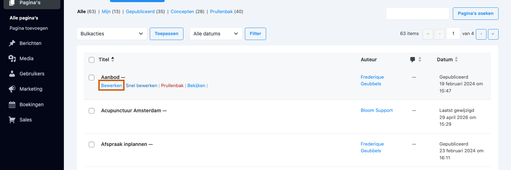This screenshot has width=511, height=170.
Task: Click the Pagina's zoeken button
Action: coord(476,13)
